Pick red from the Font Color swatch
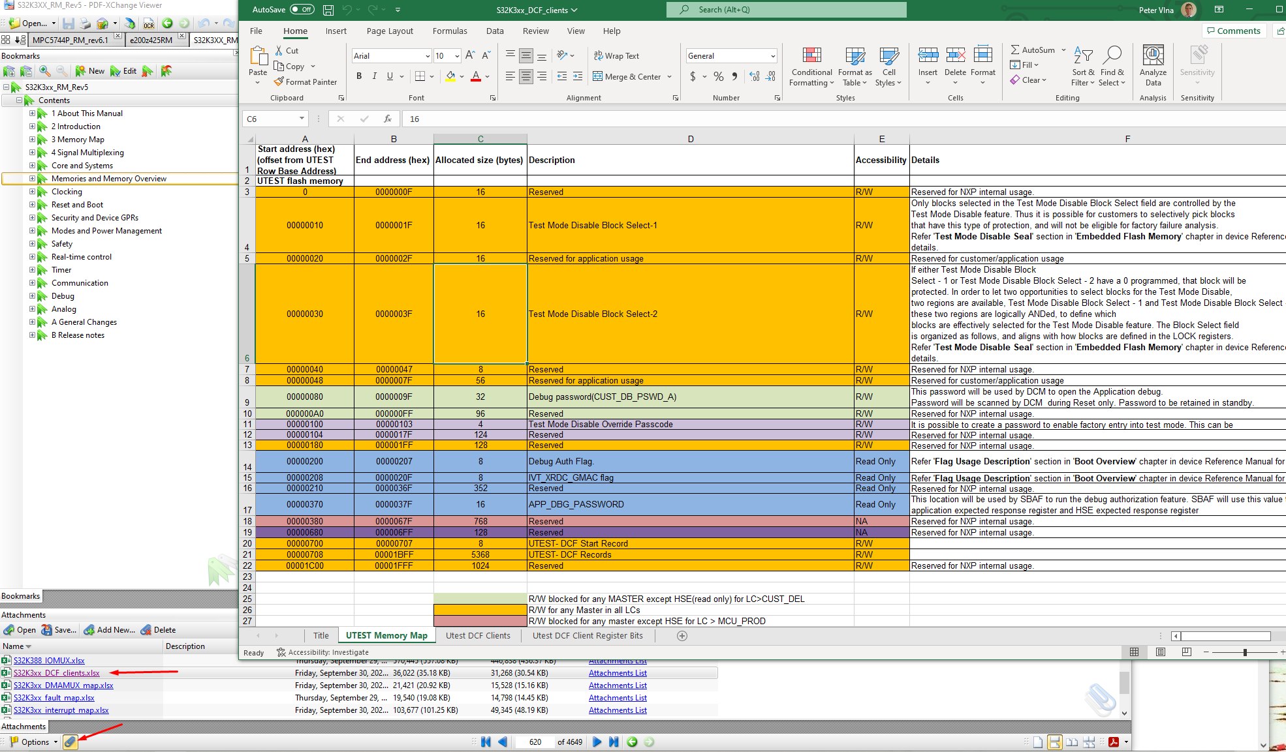 475,76
